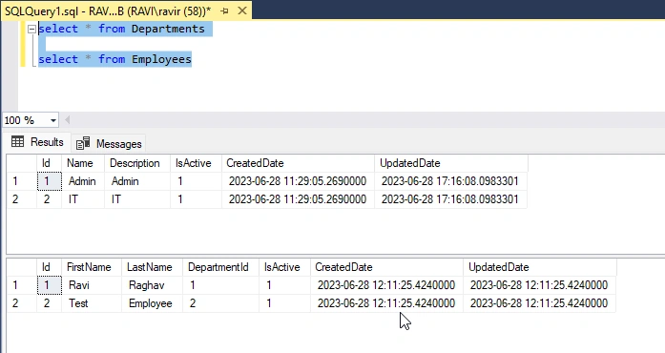Click the FirstName cell 'Ravi'
Screen dimensions: 665x353
tap(92, 285)
